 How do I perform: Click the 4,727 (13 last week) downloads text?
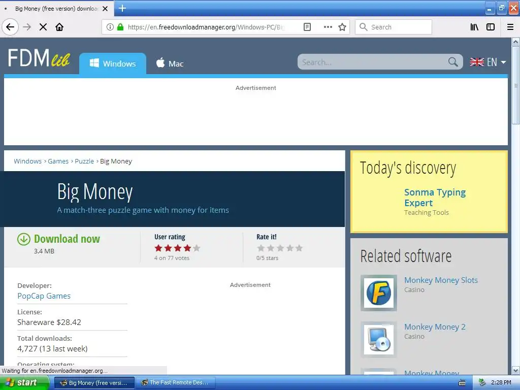point(52,349)
